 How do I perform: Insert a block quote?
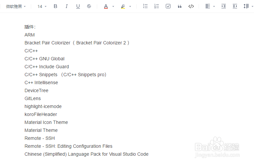tap(179, 7)
